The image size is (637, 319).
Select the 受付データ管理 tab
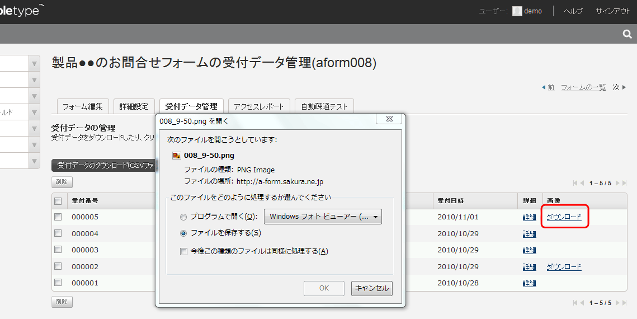(191, 106)
